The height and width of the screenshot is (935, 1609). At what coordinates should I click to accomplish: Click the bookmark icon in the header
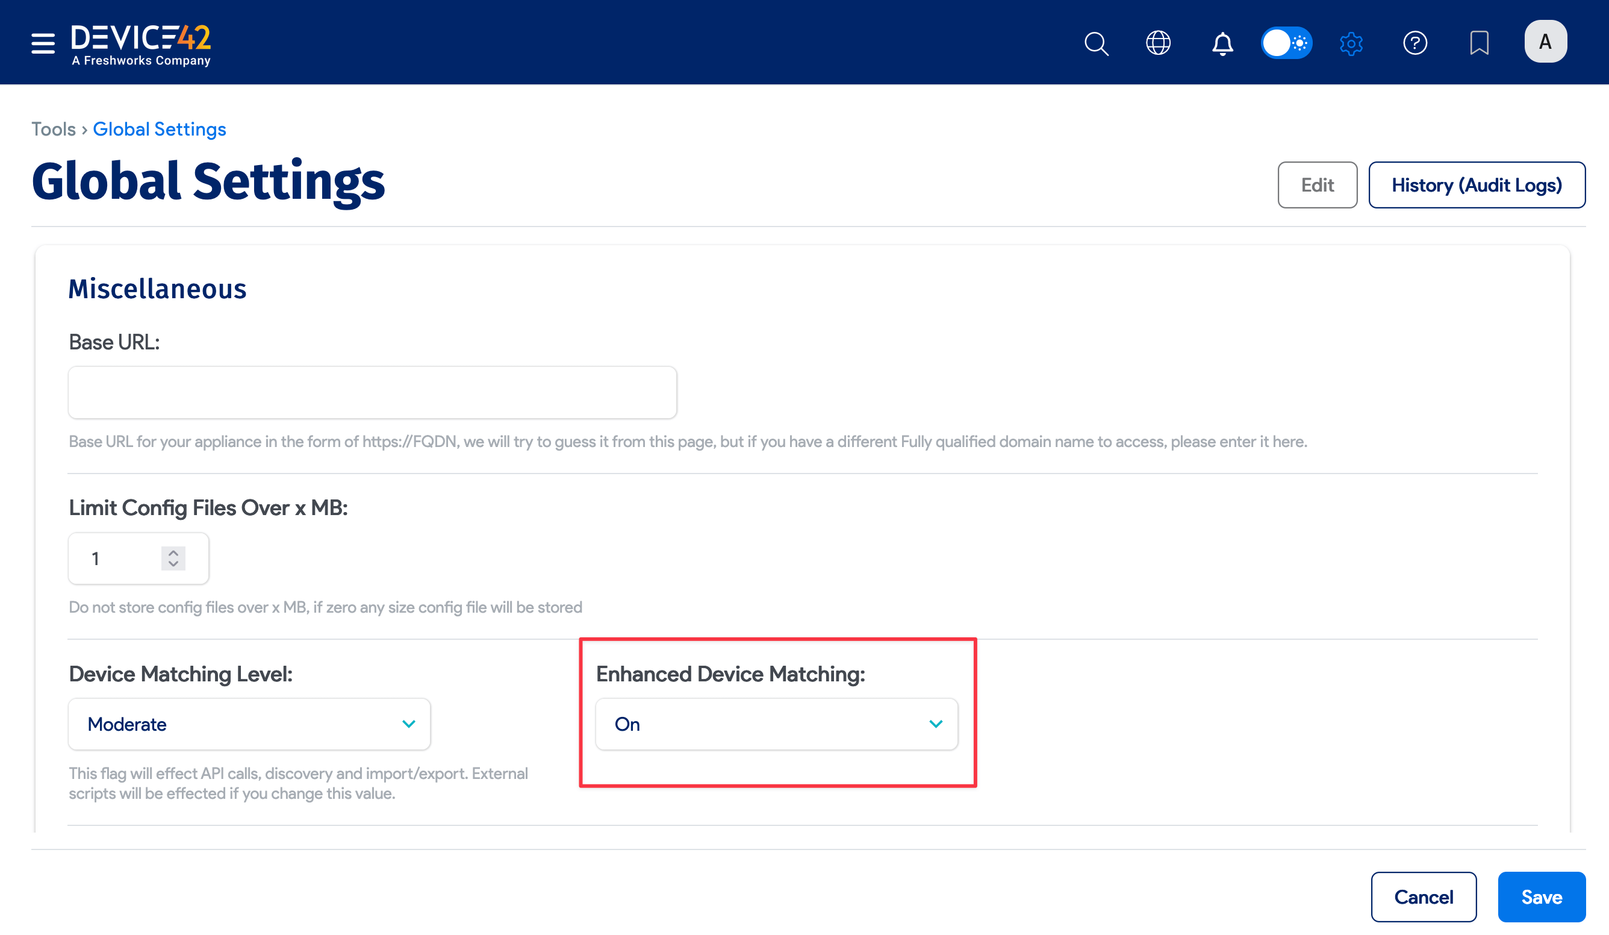click(1479, 43)
